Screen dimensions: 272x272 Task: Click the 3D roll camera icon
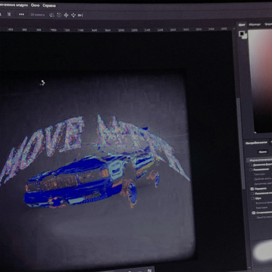[59, 15]
